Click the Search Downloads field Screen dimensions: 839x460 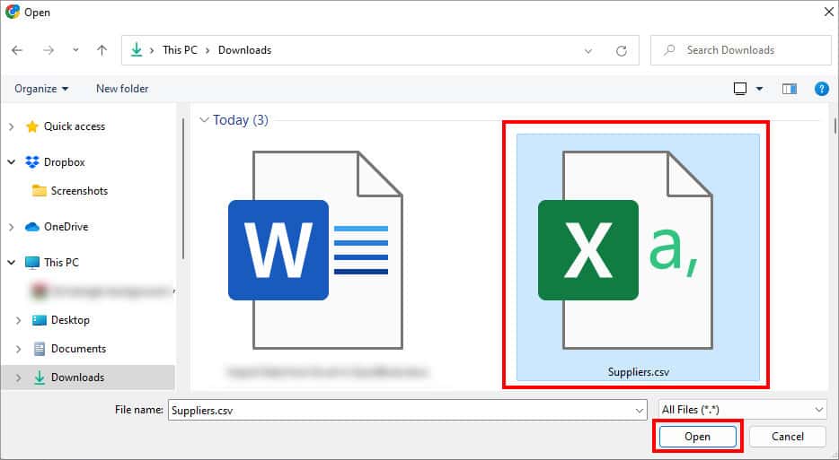[x=740, y=50]
